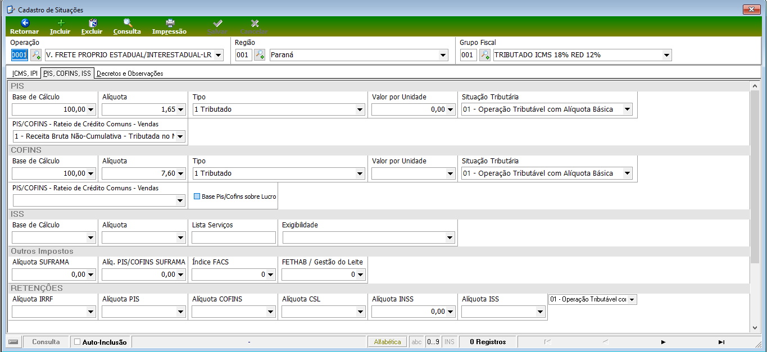This screenshot has height=352, width=767.
Task: Click the Retornar back arrow icon
Action: (x=24, y=23)
